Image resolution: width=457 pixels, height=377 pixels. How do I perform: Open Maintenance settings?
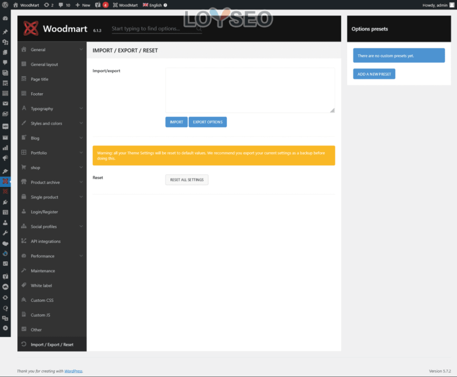(52, 271)
